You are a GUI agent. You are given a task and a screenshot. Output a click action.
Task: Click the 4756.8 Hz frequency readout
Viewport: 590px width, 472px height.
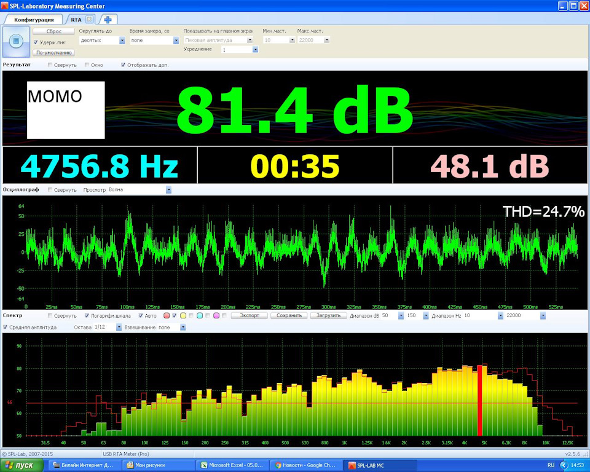pos(100,166)
